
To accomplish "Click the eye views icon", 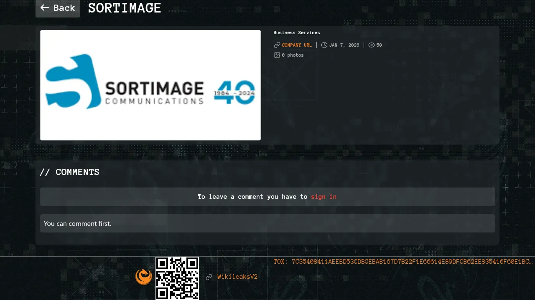I will [x=372, y=45].
